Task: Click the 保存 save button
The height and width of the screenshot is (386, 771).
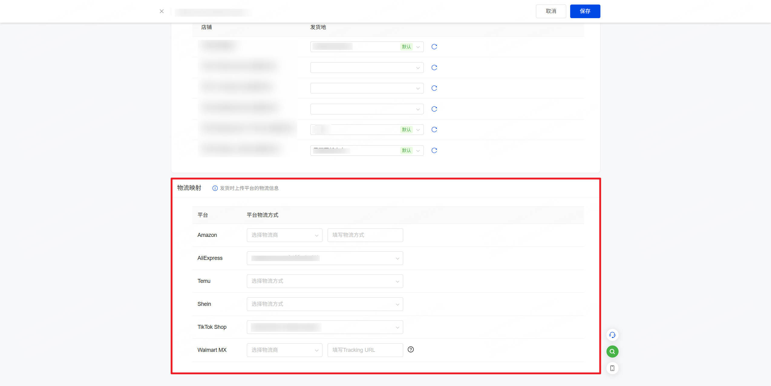Action: point(585,11)
